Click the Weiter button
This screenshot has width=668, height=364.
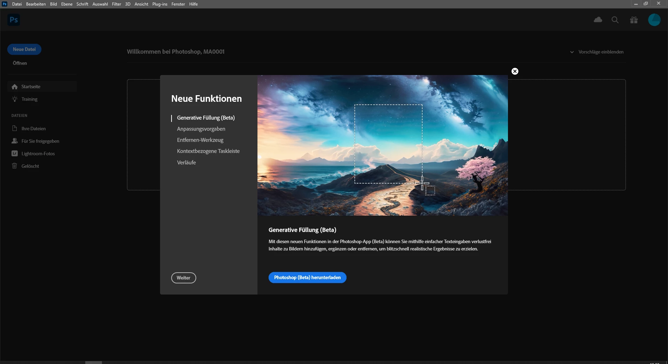pyautogui.click(x=183, y=278)
